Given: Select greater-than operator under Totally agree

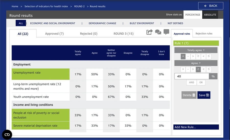Looking at the screenshot, I should tap(193, 56).
